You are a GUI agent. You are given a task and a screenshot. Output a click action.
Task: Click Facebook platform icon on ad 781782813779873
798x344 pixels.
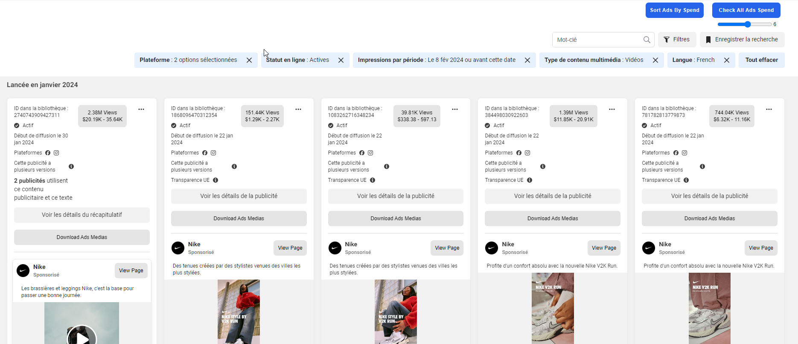click(676, 153)
